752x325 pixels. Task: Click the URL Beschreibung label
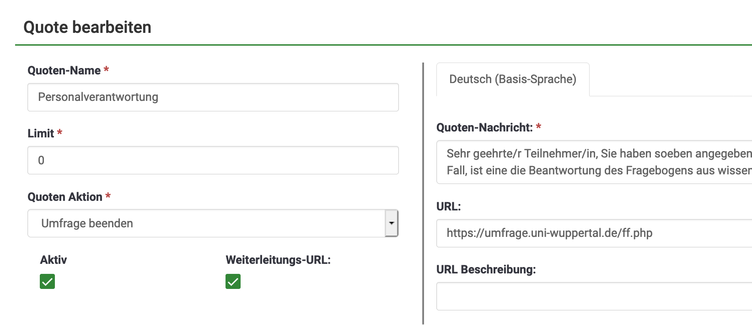coord(486,270)
